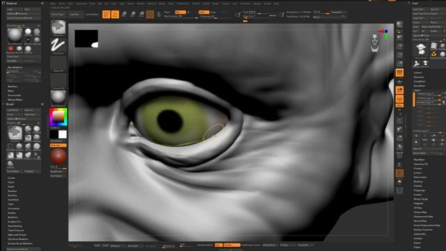The image size is (446, 251).
Task: Open the Render menu
Action: point(196,3)
